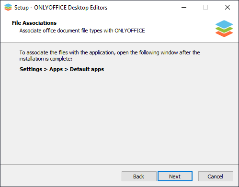Click the Next button to continue setup
This screenshot has width=239, height=187.
click(175, 177)
